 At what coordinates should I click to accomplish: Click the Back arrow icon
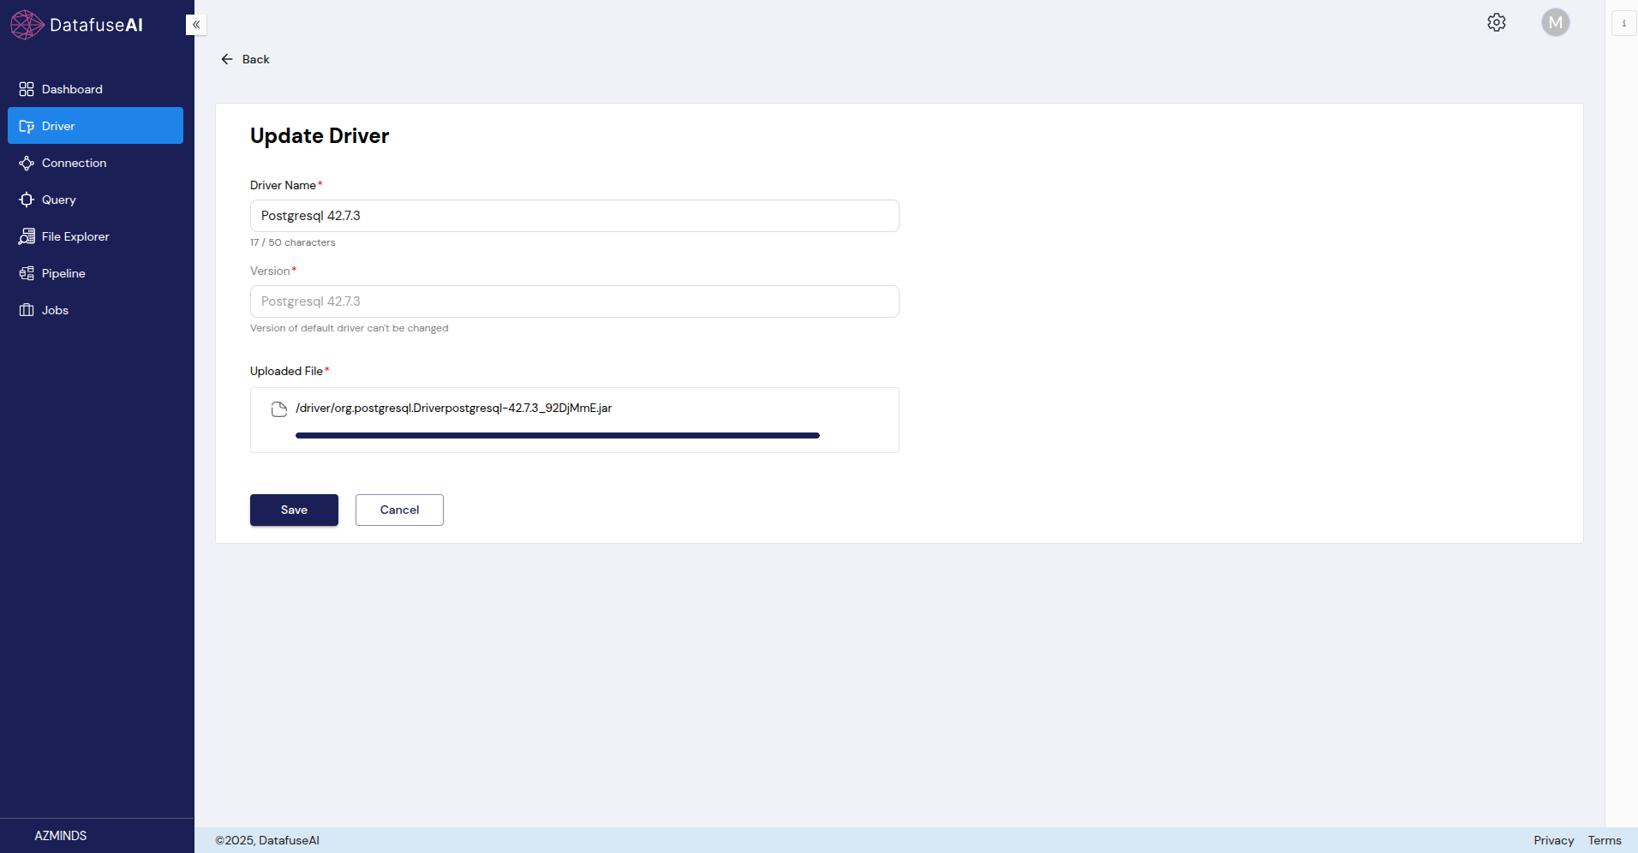[227, 59]
